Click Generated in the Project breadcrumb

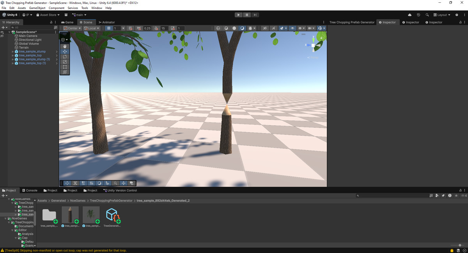[58, 200]
